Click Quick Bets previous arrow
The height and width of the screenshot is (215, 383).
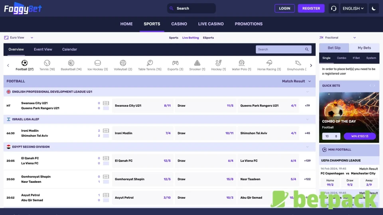[370, 86]
